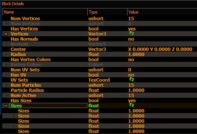Click refresh icon in Vertices row

(x=131, y=33)
